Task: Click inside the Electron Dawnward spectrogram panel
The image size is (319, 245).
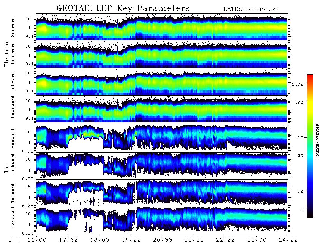Action: (162, 109)
